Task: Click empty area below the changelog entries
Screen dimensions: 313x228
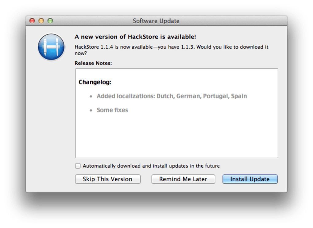Action: pos(176,138)
